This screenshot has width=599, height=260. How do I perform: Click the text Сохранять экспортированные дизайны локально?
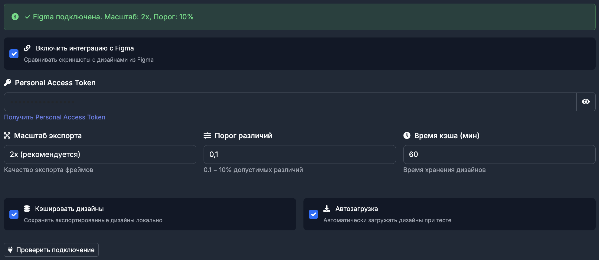click(x=93, y=220)
